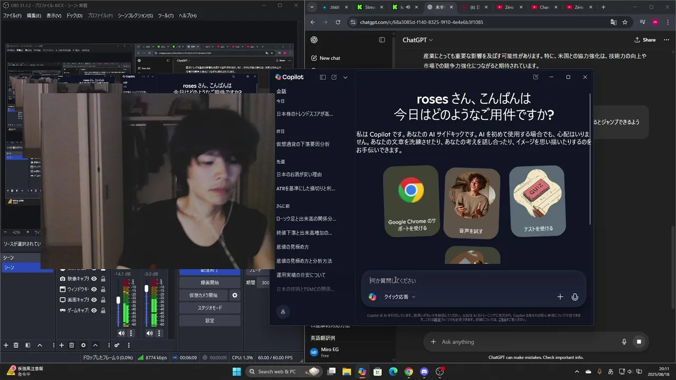Open Discord from the taskbar

pyautogui.click(x=424, y=372)
